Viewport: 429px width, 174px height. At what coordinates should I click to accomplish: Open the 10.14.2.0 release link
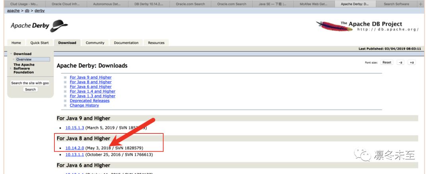click(75, 148)
